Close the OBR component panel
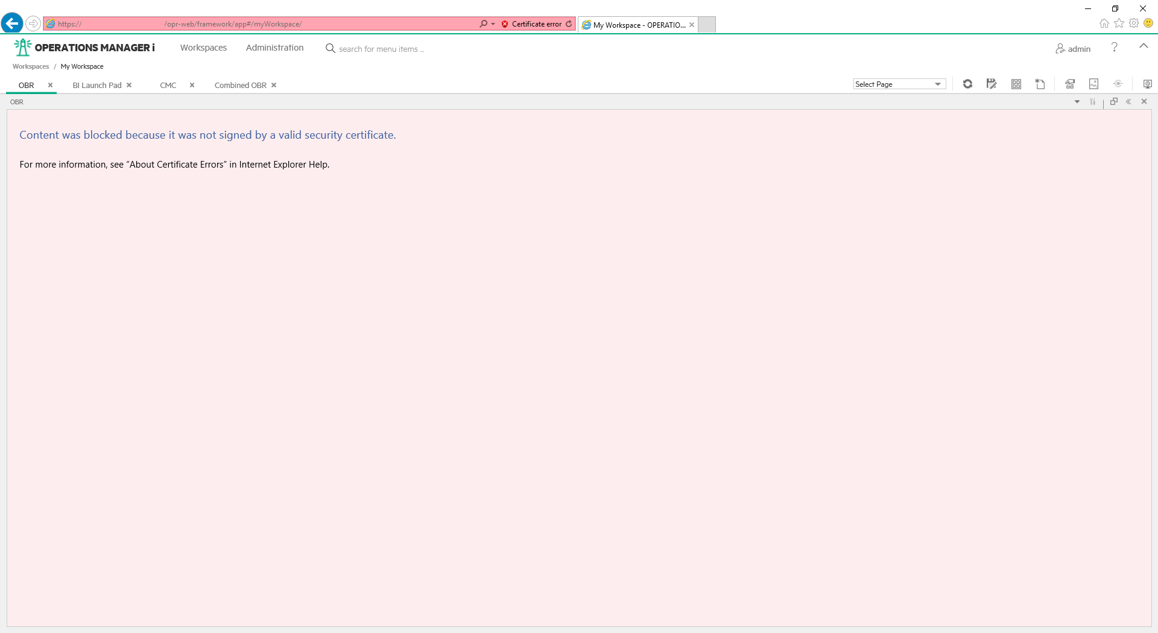 (1144, 101)
